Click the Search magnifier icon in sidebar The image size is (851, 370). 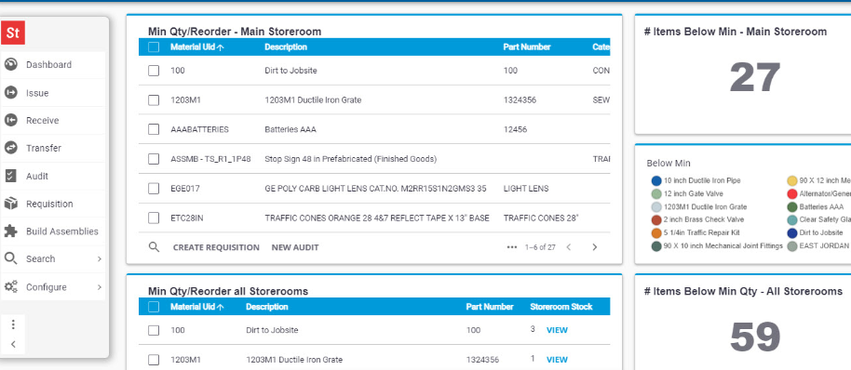[x=11, y=258]
